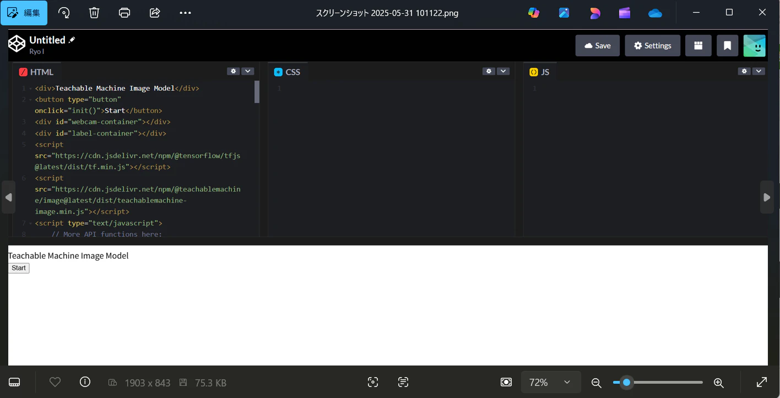Open the OneDrive cloud icon
The height and width of the screenshot is (398, 780).
[x=655, y=13]
